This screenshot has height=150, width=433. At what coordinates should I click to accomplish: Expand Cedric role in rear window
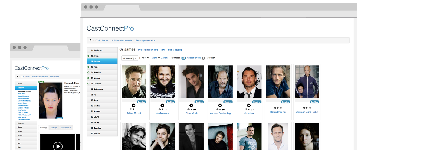point(26,84)
